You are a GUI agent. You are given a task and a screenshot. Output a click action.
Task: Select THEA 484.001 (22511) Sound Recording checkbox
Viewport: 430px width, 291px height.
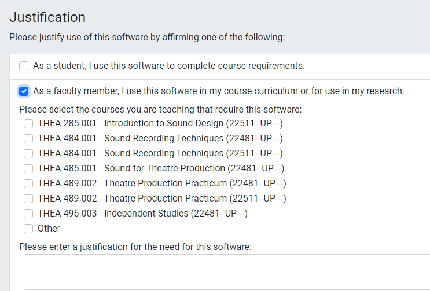(28, 154)
